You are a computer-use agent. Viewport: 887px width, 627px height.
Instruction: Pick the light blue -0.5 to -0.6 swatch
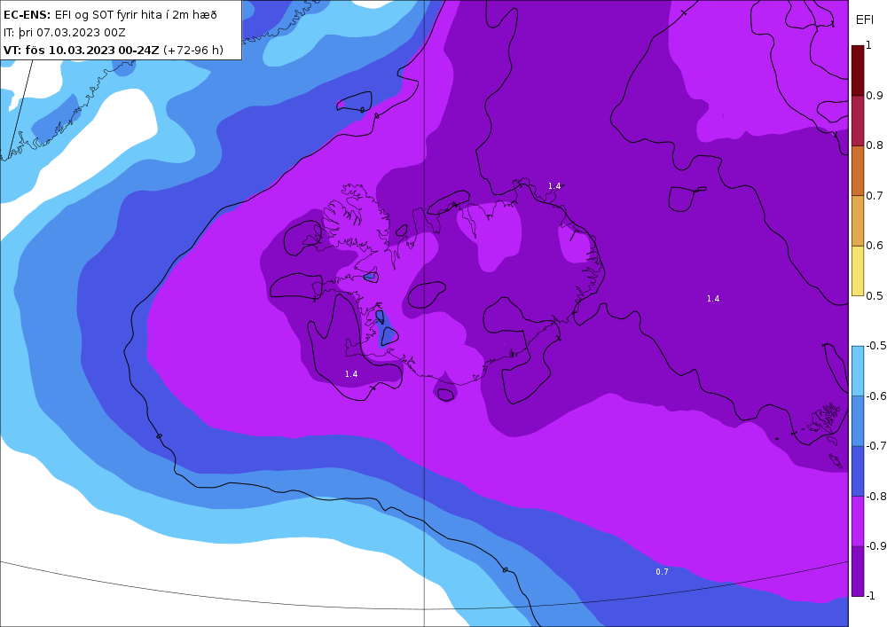click(858, 371)
